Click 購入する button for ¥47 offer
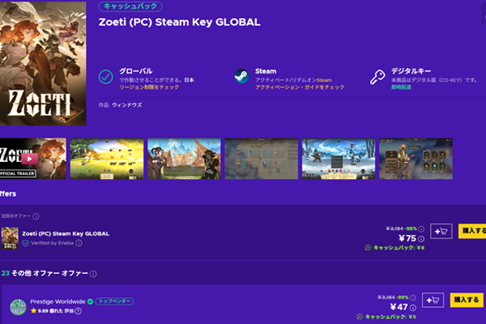Image resolution: width=486 pixels, height=324 pixels. click(x=467, y=301)
